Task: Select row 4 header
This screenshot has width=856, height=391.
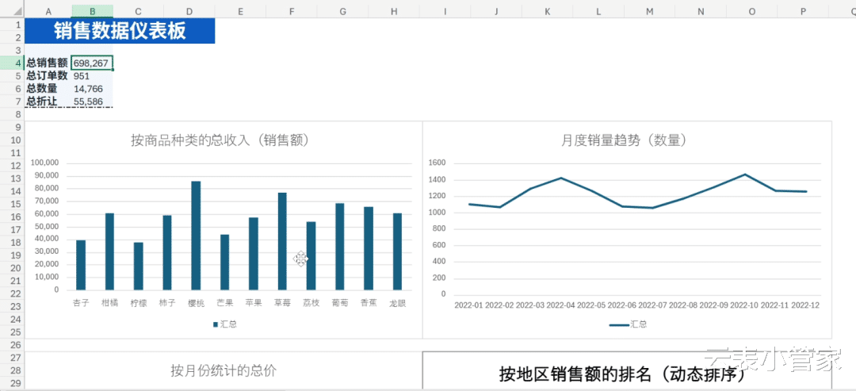Action: click(12, 63)
